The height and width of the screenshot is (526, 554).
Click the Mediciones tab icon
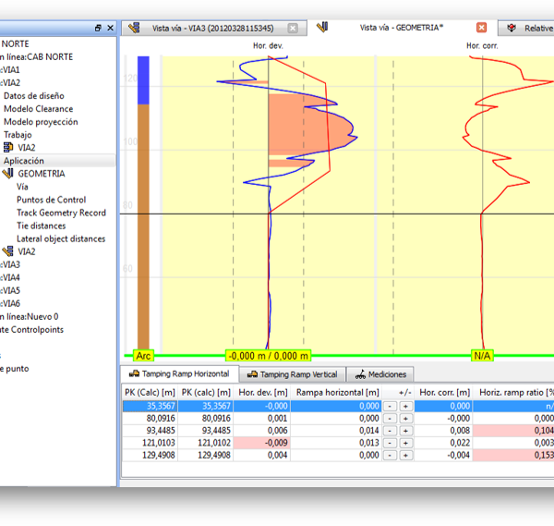358,374
